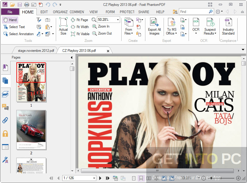Switch to the SHARE ribbon tab
The height and width of the screenshot is (183, 247).
[144, 12]
